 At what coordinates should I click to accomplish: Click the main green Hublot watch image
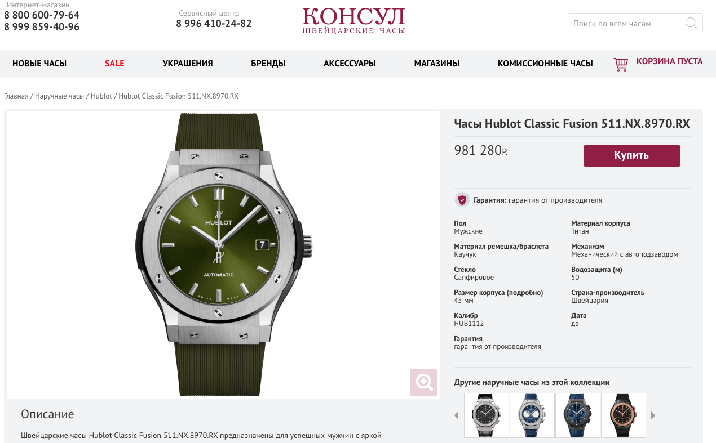223,254
